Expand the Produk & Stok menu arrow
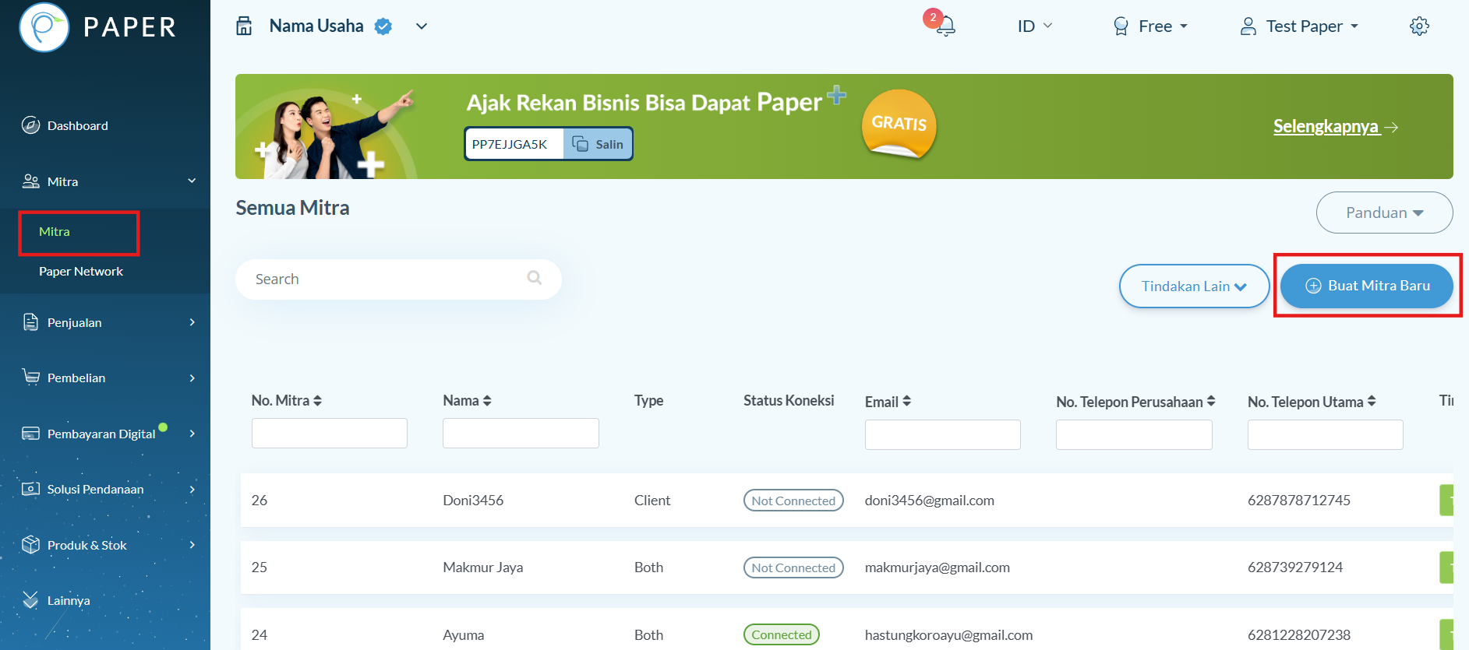This screenshot has width=1469, height=650. click(192, 545)
